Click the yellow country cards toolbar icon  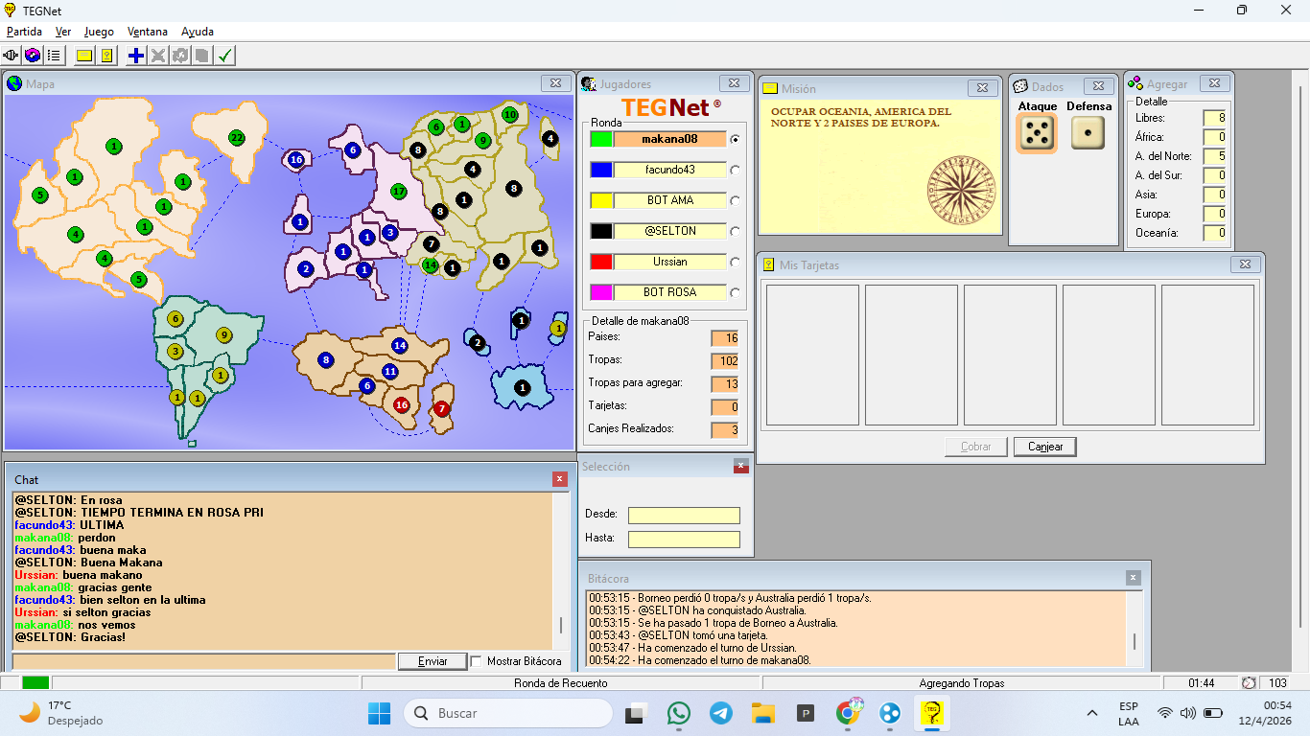coord(106,56)
